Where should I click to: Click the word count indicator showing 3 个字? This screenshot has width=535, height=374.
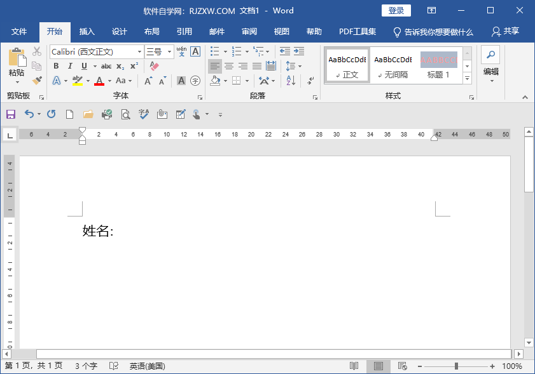coord(85,366)
